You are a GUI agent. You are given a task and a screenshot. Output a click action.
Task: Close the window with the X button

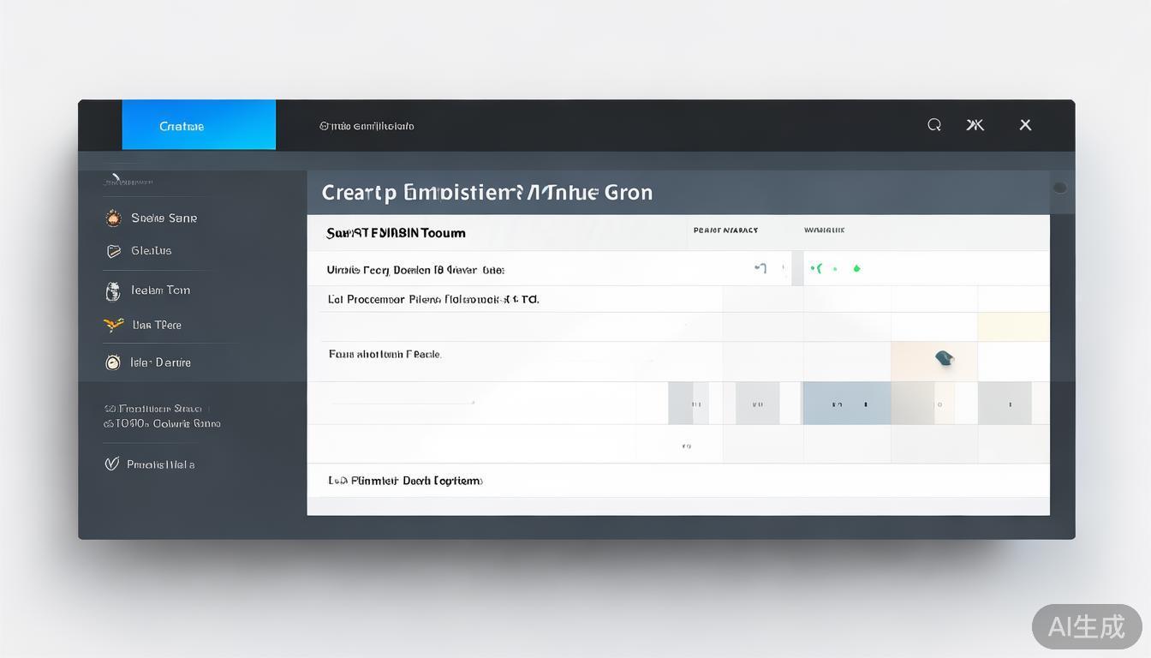coord(1025,125)
